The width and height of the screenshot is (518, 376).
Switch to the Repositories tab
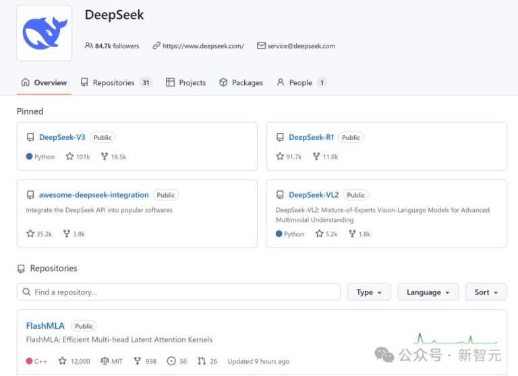(x=116, y=82)
